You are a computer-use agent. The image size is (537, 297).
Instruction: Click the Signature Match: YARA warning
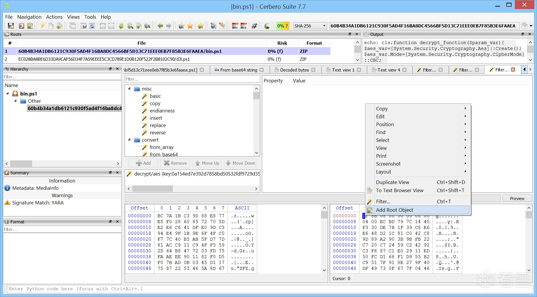38,203
